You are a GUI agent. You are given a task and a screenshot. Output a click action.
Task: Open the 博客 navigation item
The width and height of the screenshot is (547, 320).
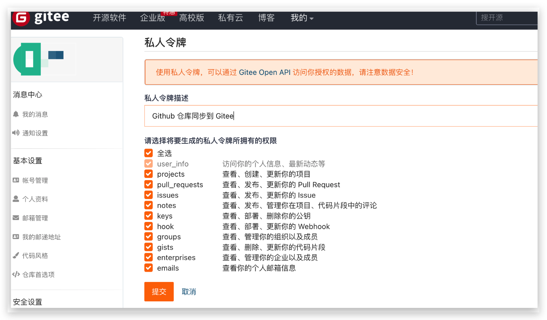(x=266, y=18)
